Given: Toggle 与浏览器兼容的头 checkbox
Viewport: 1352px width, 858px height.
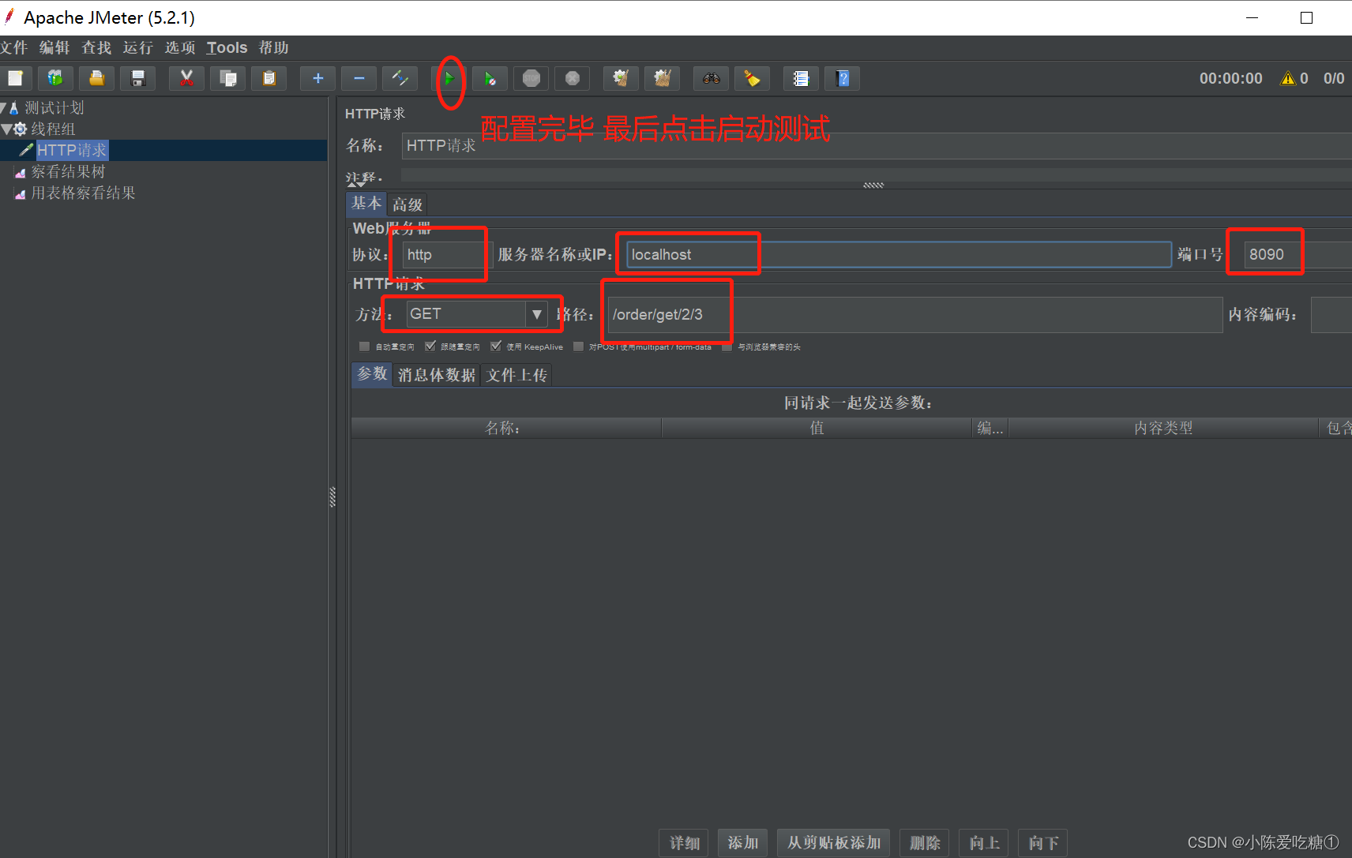Looking at the screenshot, I should point(727,347).
